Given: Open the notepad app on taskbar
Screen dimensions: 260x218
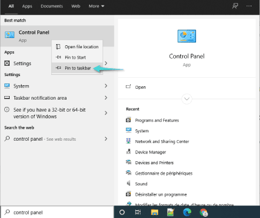Looking at the screenshot, I should pos(171,212).
